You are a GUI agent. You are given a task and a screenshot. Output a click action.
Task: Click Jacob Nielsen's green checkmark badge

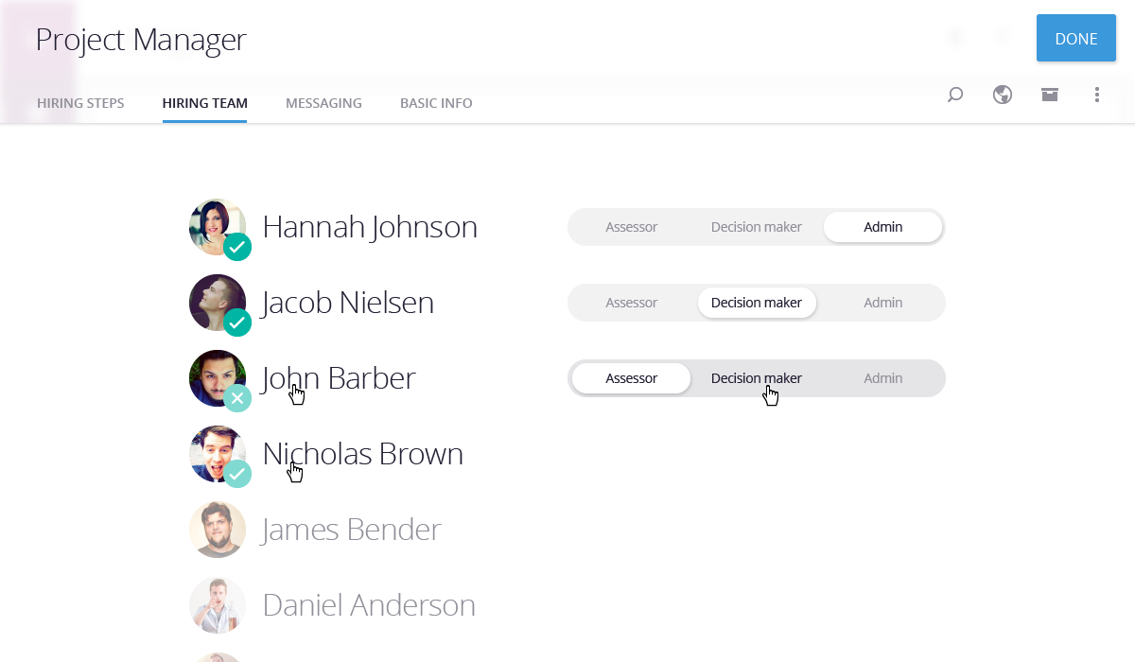click(x=237, y=322)
